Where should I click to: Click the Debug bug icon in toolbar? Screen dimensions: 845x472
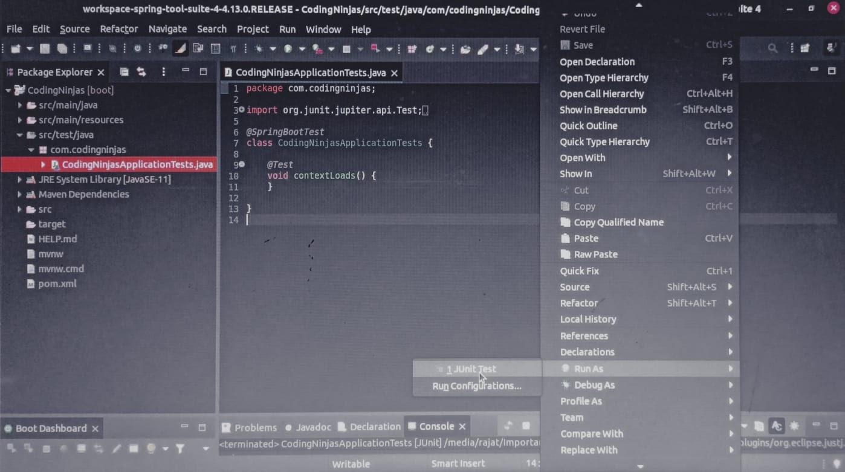pos(259,49)
